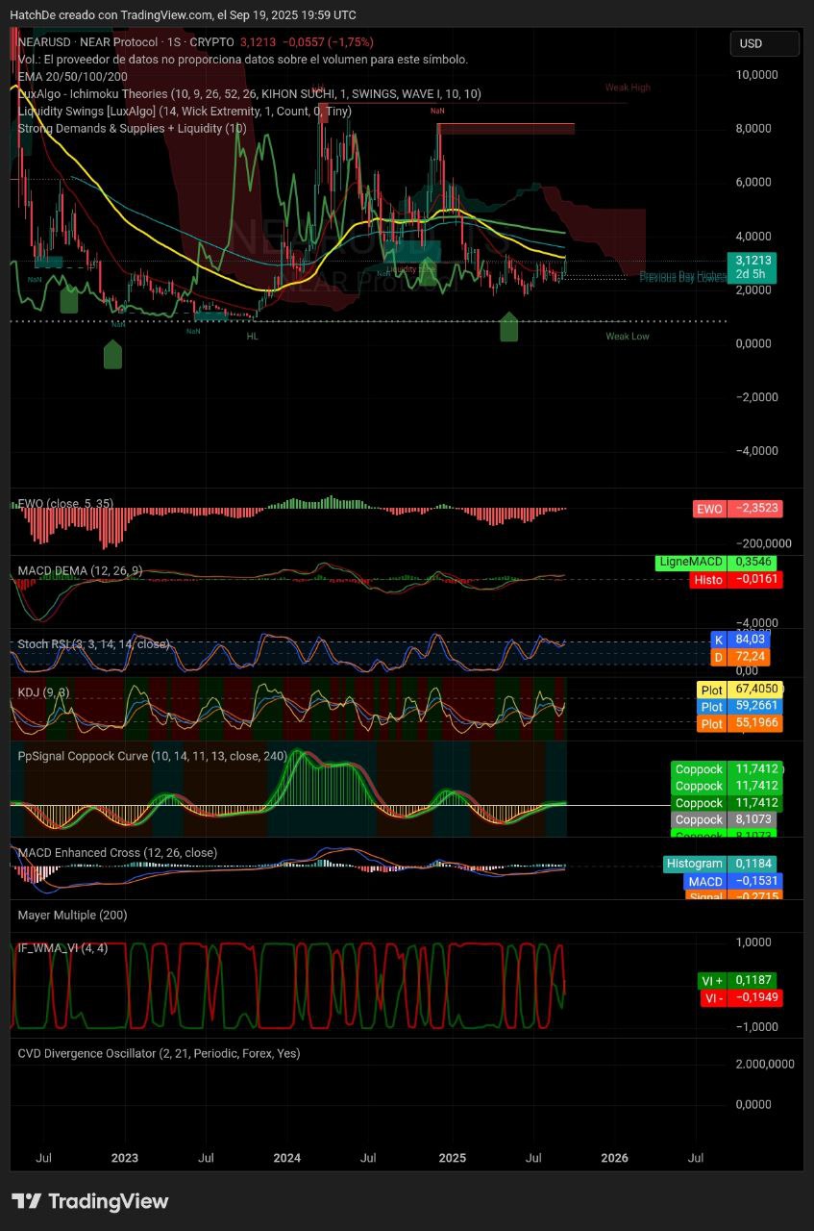Click the EWO (close, 5, 35) indicator title
Image resolution: width=814 pixels, height=1231 pixels.
click(x=66, y=504)
